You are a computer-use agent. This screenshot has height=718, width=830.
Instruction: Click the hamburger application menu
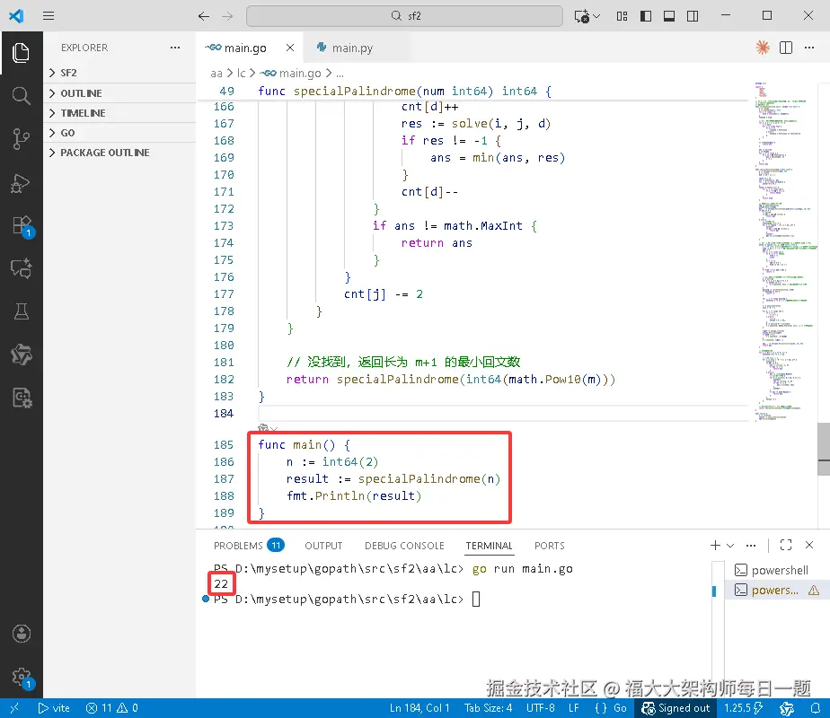pyautogui.click(x=49, y=16)
